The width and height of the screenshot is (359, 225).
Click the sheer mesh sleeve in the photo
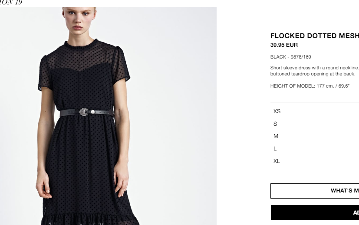pos(122,65)
